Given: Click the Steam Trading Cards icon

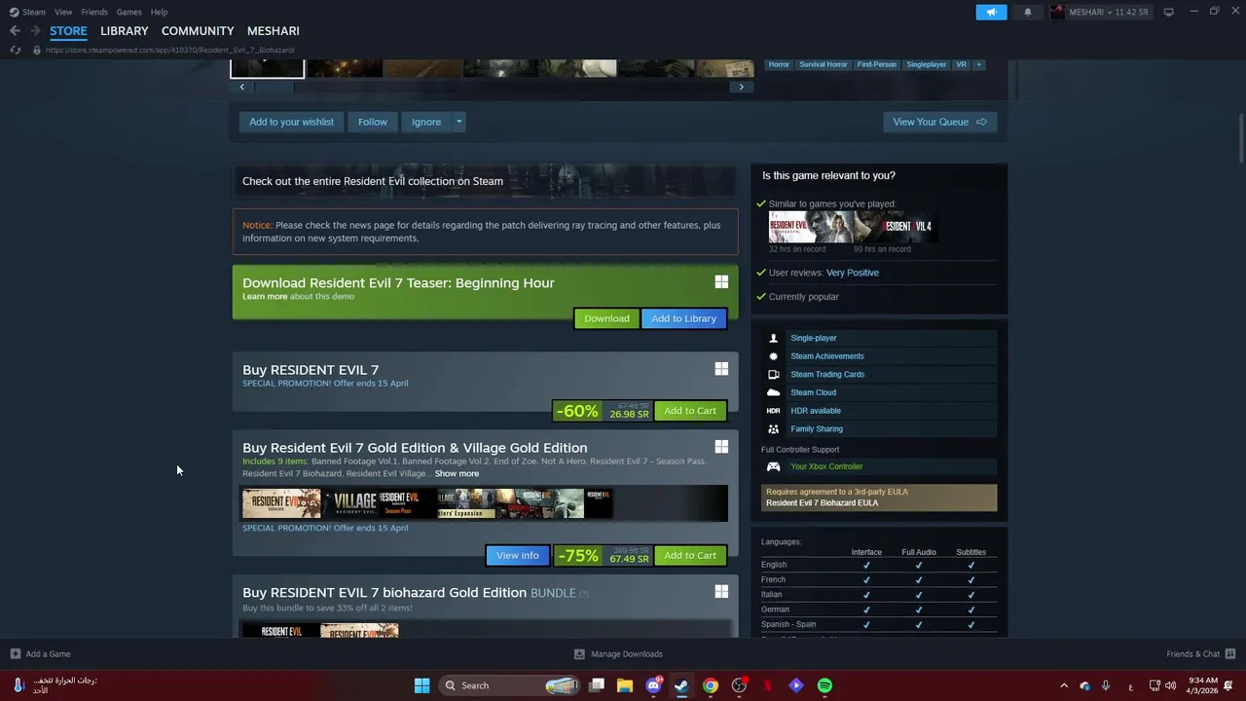Looking at the screenshot, I should point(773,374).
